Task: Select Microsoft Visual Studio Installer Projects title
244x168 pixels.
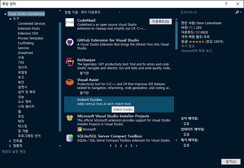Action: [x=113, y=116]
